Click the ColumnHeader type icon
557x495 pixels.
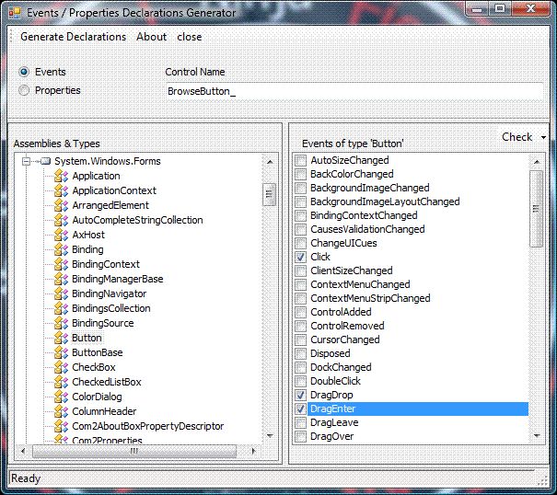tap(61, 412)
